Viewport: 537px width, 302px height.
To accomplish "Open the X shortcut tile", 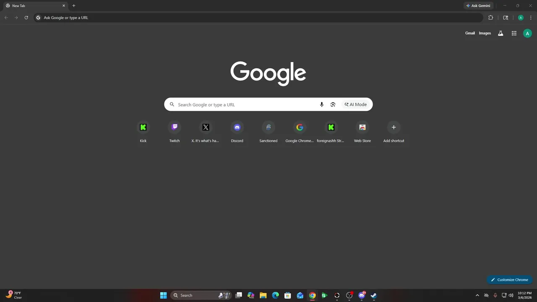I will pos(206,132).
